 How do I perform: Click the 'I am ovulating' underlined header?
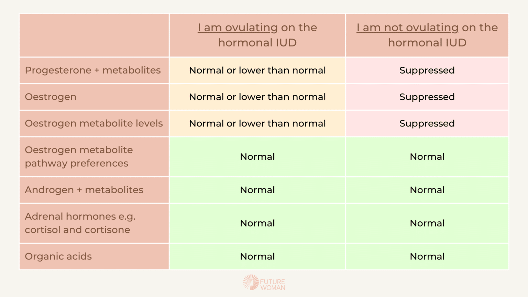(x=238, y=27)
